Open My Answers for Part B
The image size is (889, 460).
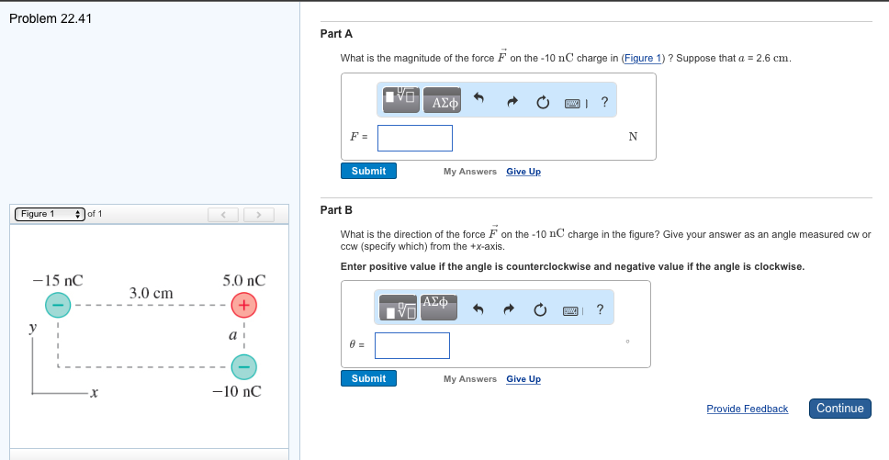pyautogui.click(x=470, y=379)
